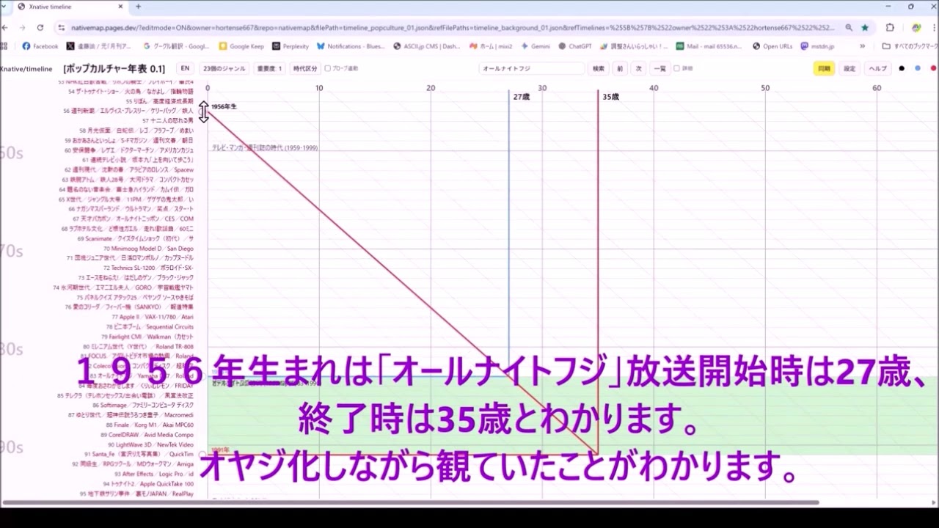Go to the previous result with 前
Image resolution: width=939 pixels, height=528 pixels.
point(620,68)
